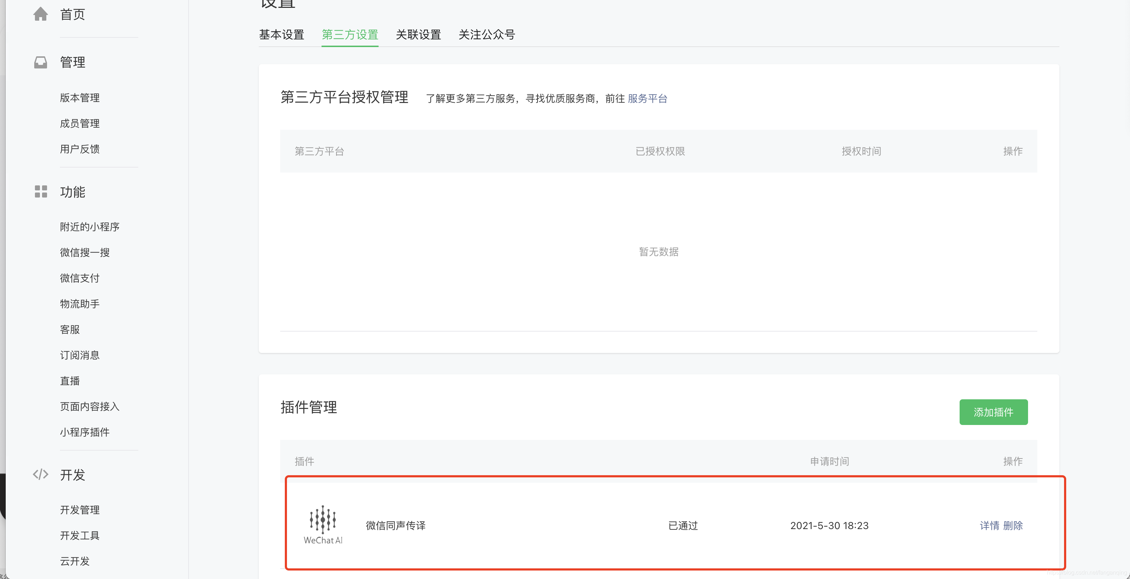Open 开发工具 in sidebar
The height and width of the screenshot is (579, 1130).
pos(80,536)
